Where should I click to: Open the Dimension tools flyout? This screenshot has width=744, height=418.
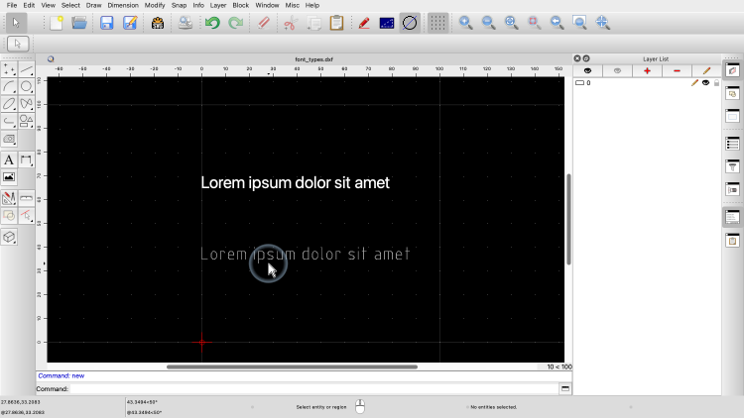coord(27,159)
